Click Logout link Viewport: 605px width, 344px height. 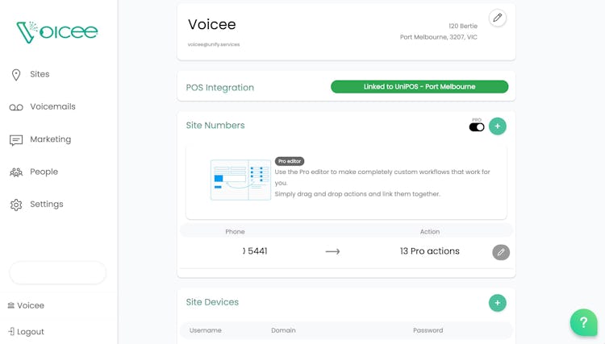tap(31, 332)
